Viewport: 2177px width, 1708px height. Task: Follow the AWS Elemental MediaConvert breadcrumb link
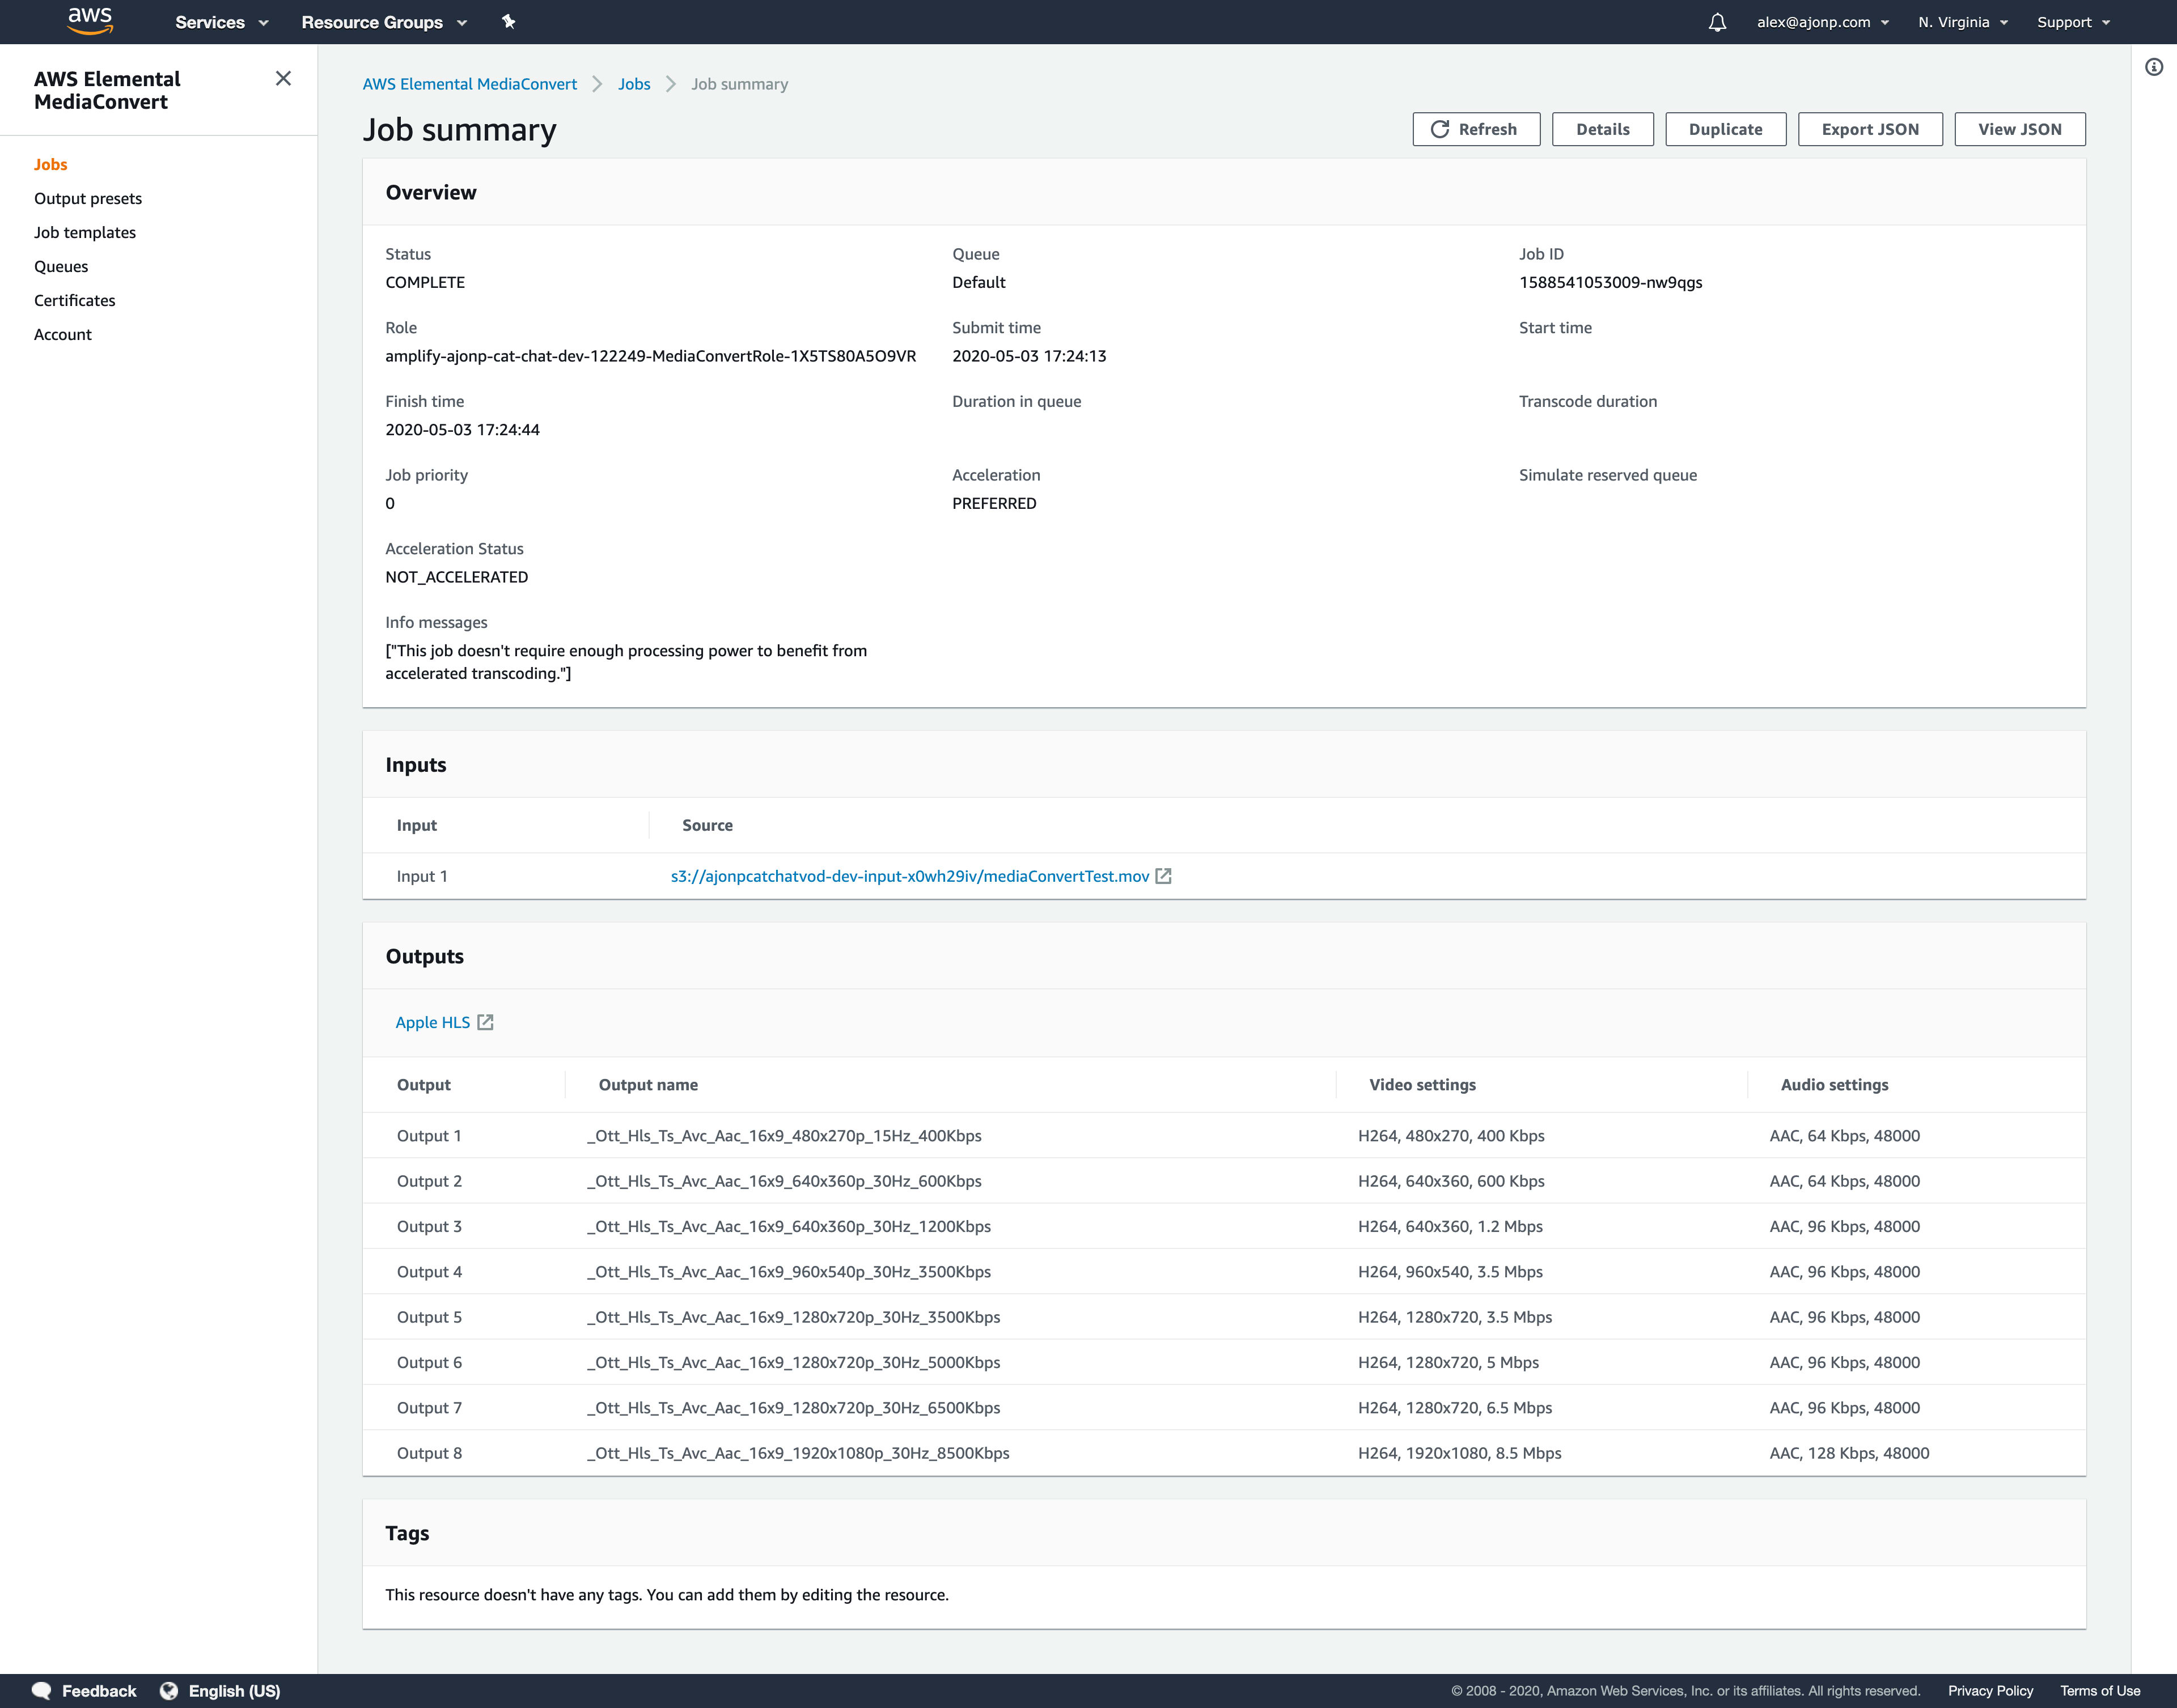(x=469, y=84)
